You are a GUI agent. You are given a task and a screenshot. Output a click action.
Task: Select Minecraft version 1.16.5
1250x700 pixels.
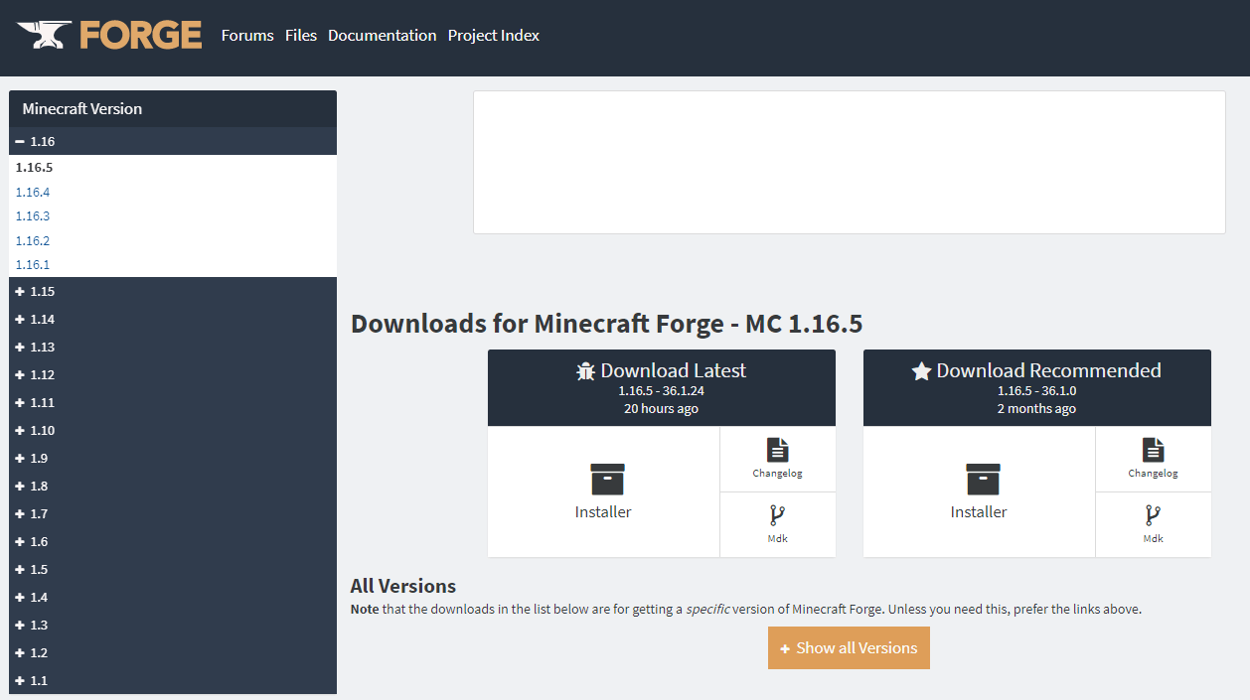(x=34, y=168)
